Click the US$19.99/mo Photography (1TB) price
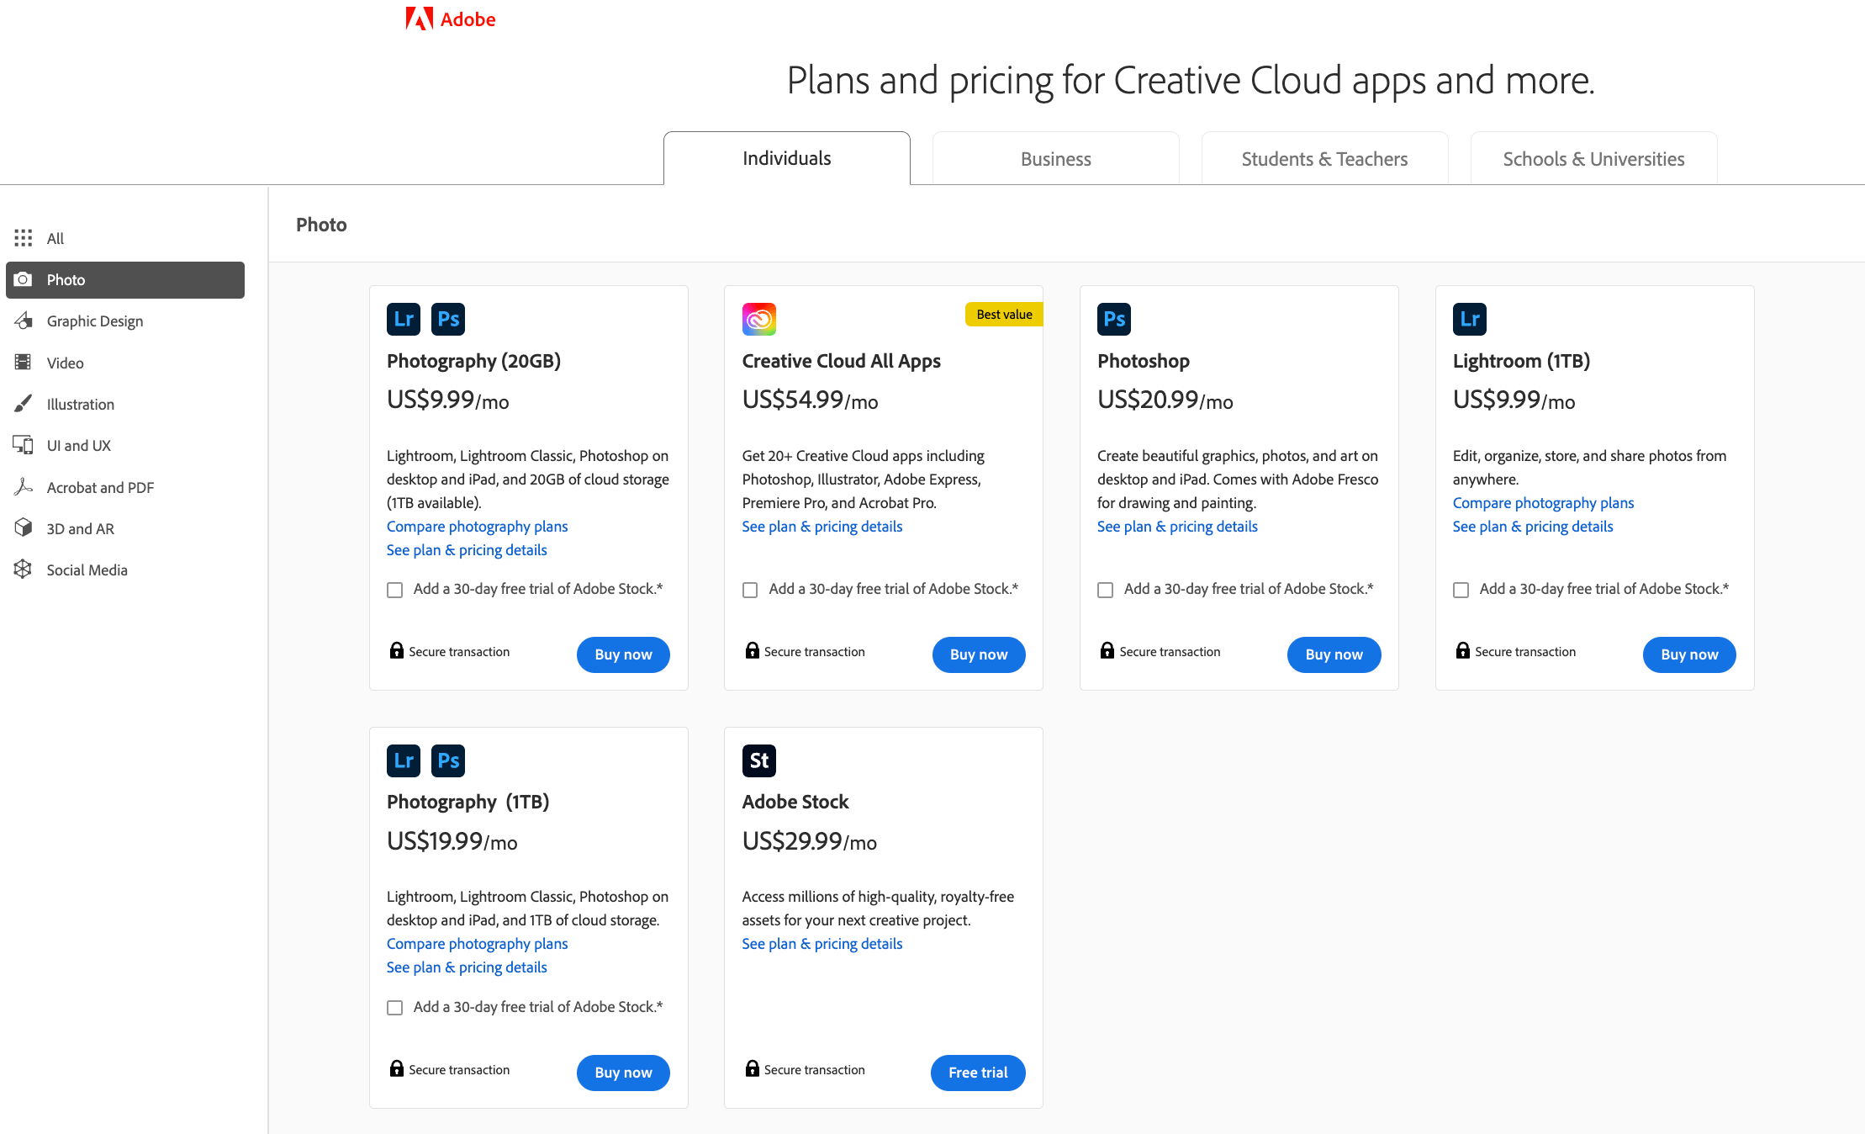 pos(452,841)
